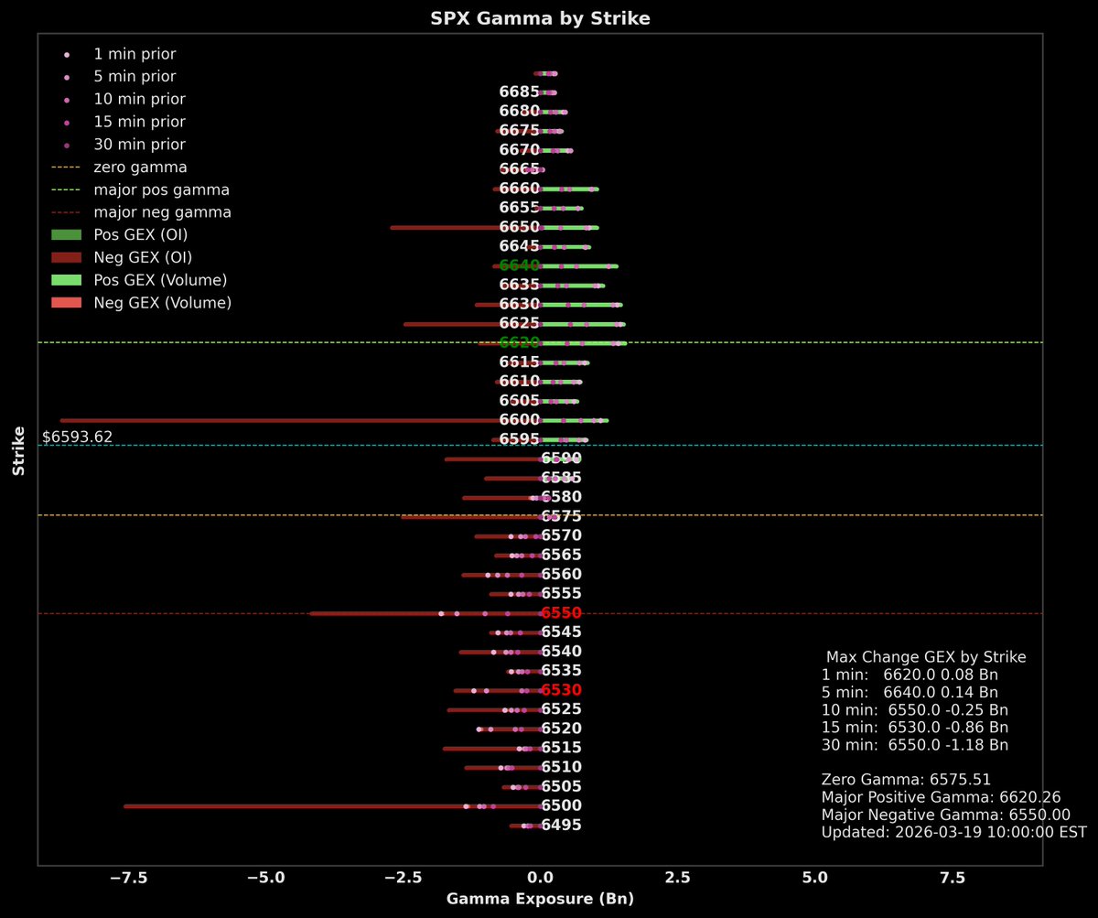This screenshot has height=918, width=1098.
Task: Click the 'major neg gamma' legend label
Action: point(162,212)
